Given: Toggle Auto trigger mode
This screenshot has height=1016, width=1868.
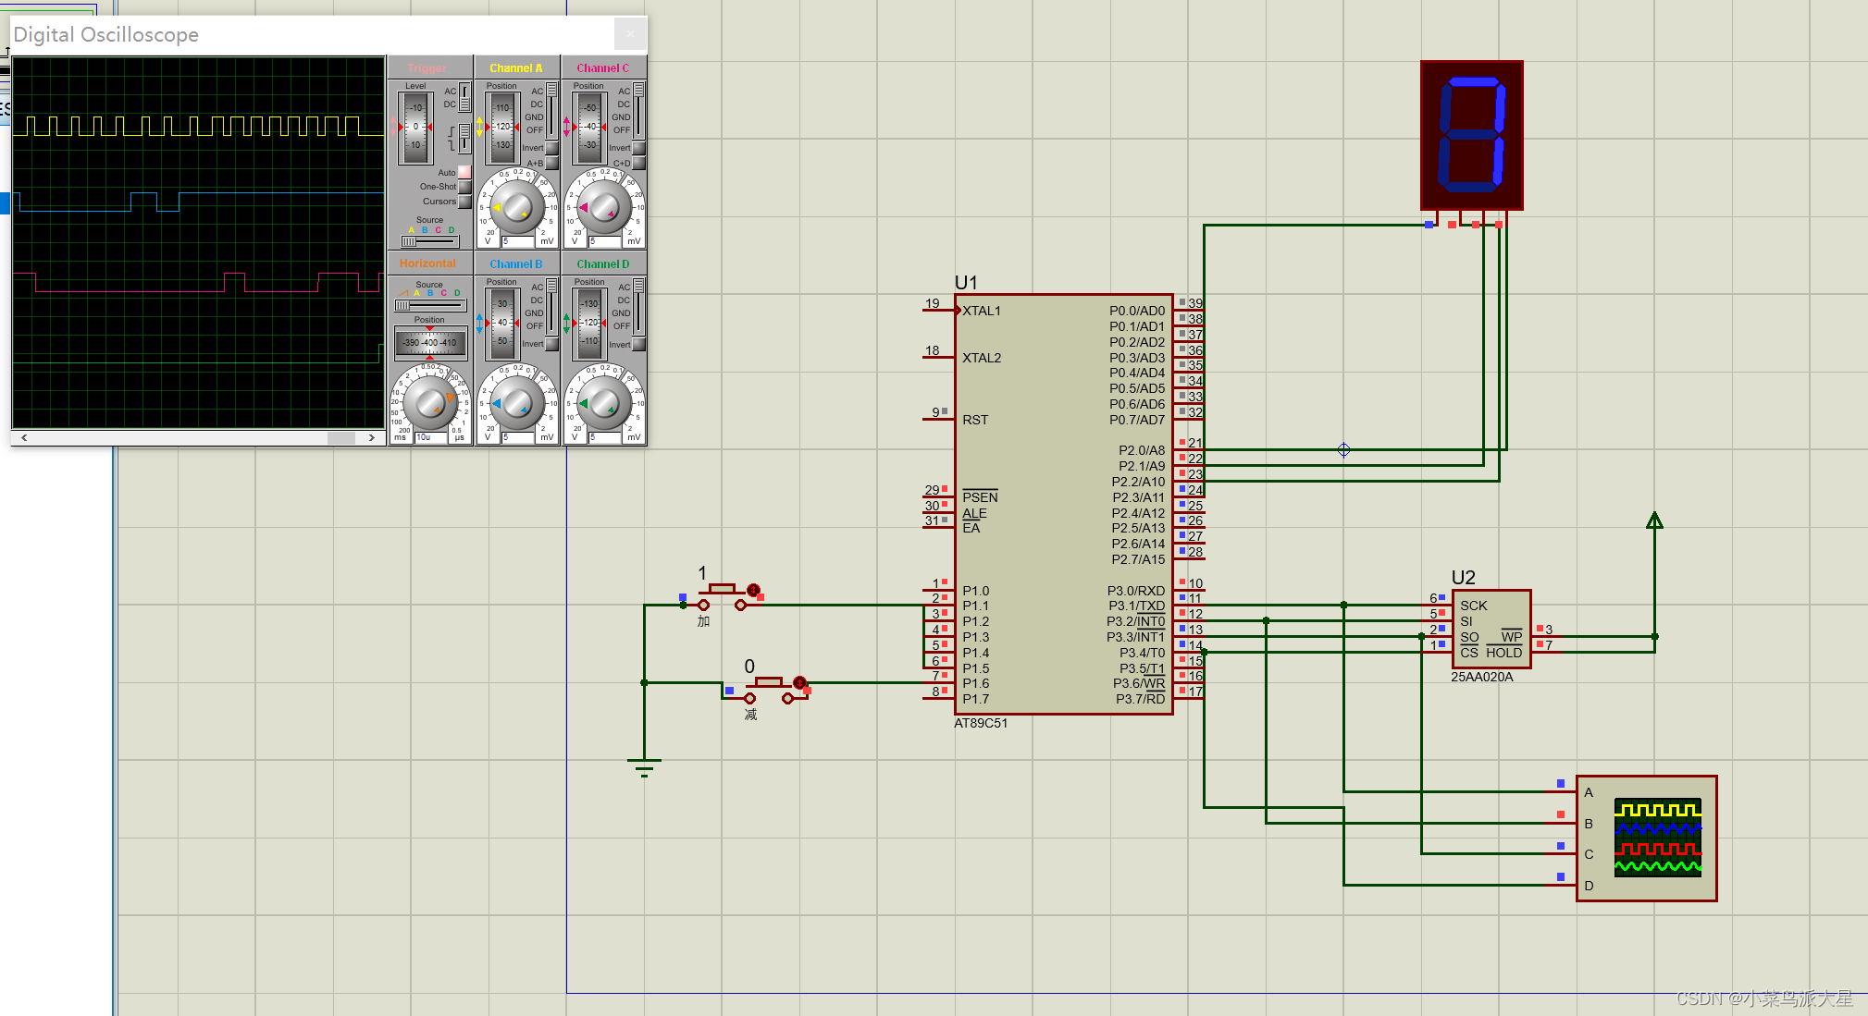Looking at the screenshot, I should [464, 172].
